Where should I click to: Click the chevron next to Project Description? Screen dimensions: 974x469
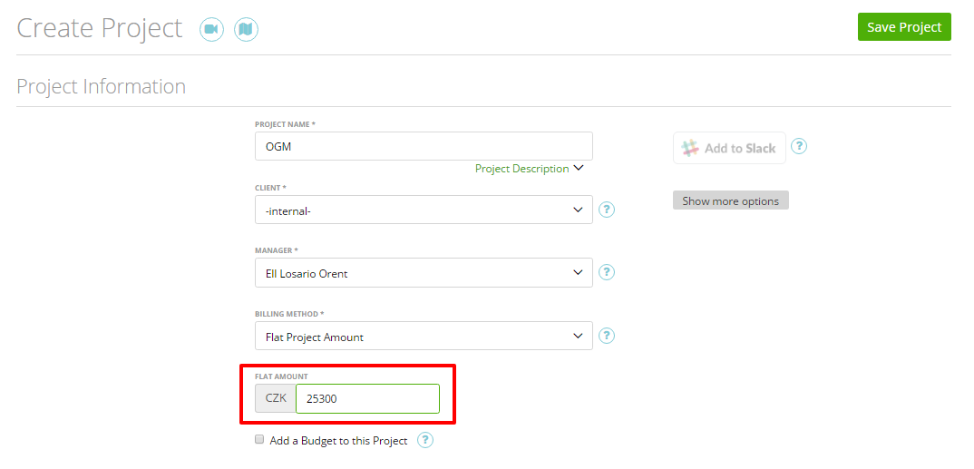(x=579, y=168)
